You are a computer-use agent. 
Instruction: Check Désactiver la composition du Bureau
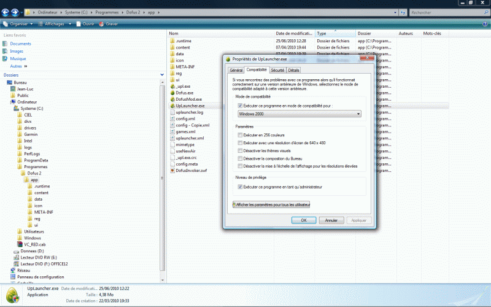pos(240,158)
